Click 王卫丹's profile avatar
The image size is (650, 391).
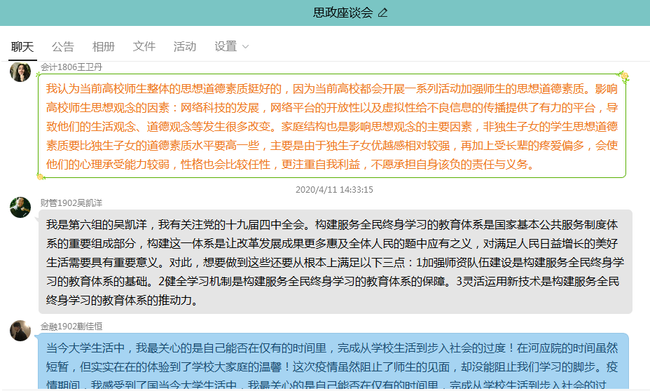click(x=20, y=71)
